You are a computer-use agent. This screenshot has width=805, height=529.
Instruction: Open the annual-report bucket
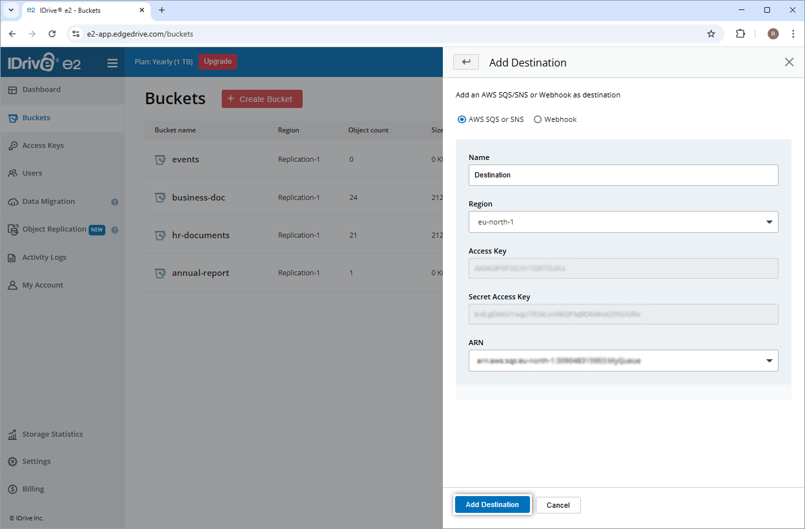click(x=200, y=273)
